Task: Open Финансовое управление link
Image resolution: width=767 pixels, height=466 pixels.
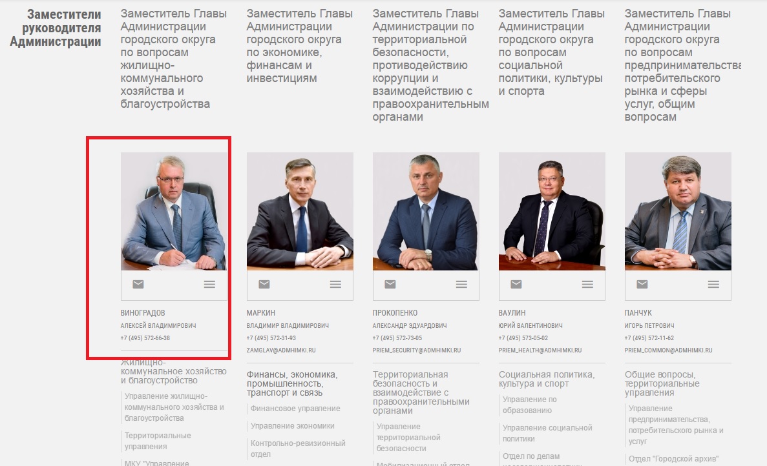Action: (295, 409)
